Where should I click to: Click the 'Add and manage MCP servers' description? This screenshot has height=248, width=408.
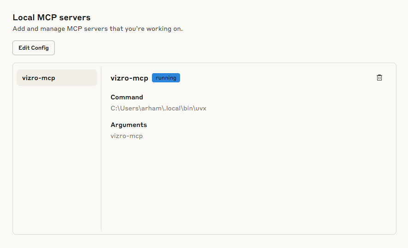98,29
